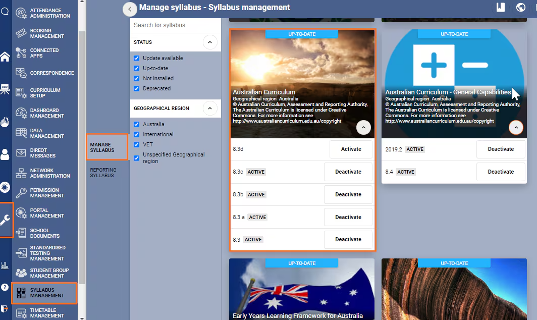Deactivate General Capabilities version 8.4
The image size is (537, 320).
pyautogui.click(x=501, y=172)
